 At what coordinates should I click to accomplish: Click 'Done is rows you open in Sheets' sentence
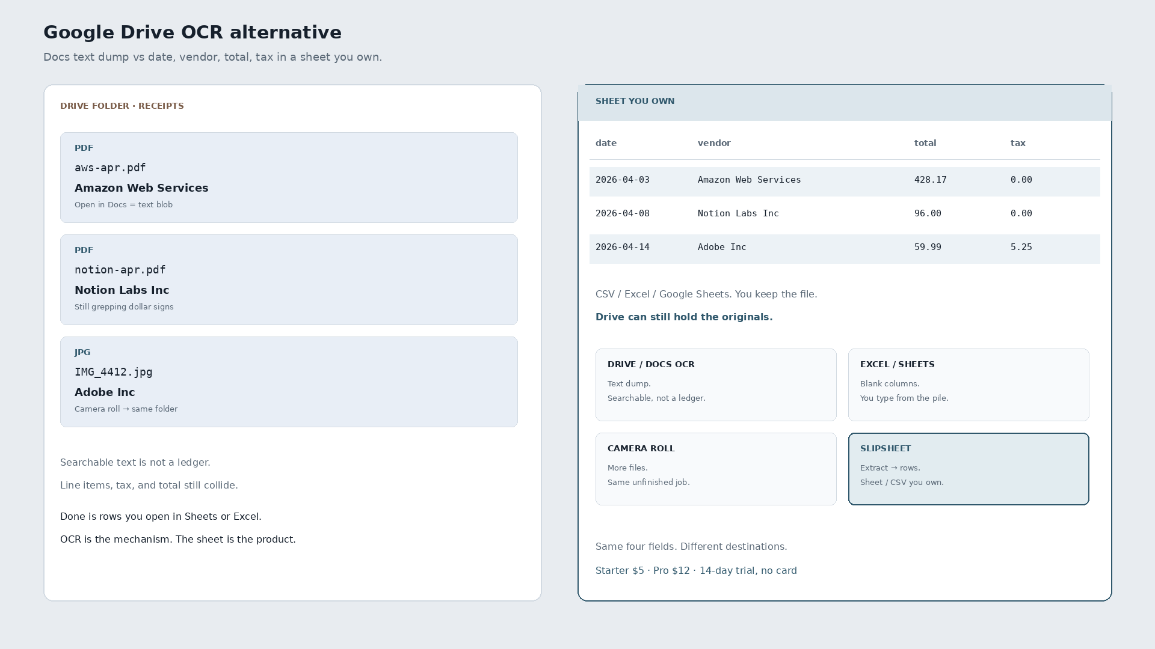161,517
